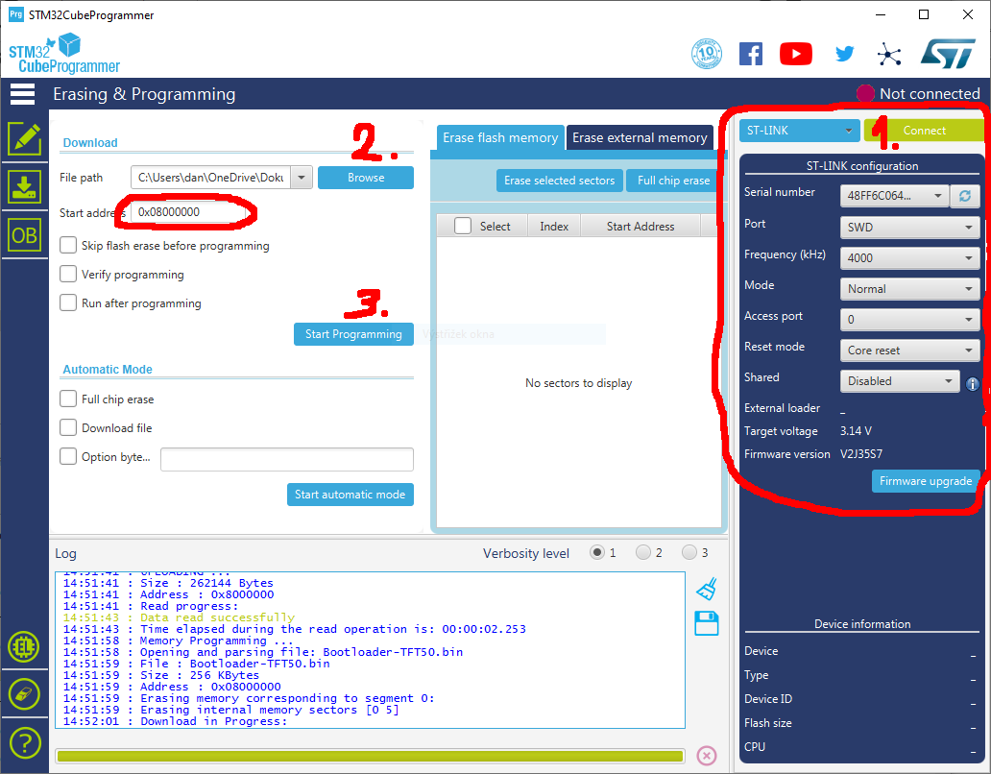Click the "Not connected" status text
This screenshot has height=774, width=991.
click(930, 93)
